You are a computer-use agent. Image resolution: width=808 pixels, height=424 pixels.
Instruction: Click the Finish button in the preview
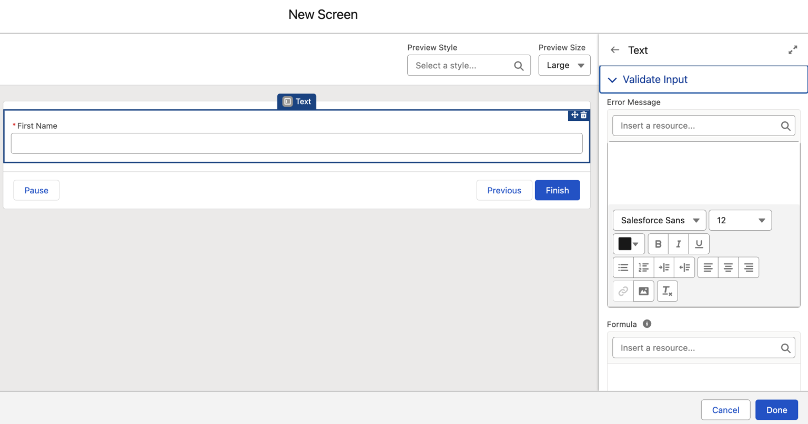click(x=557, y=190)
